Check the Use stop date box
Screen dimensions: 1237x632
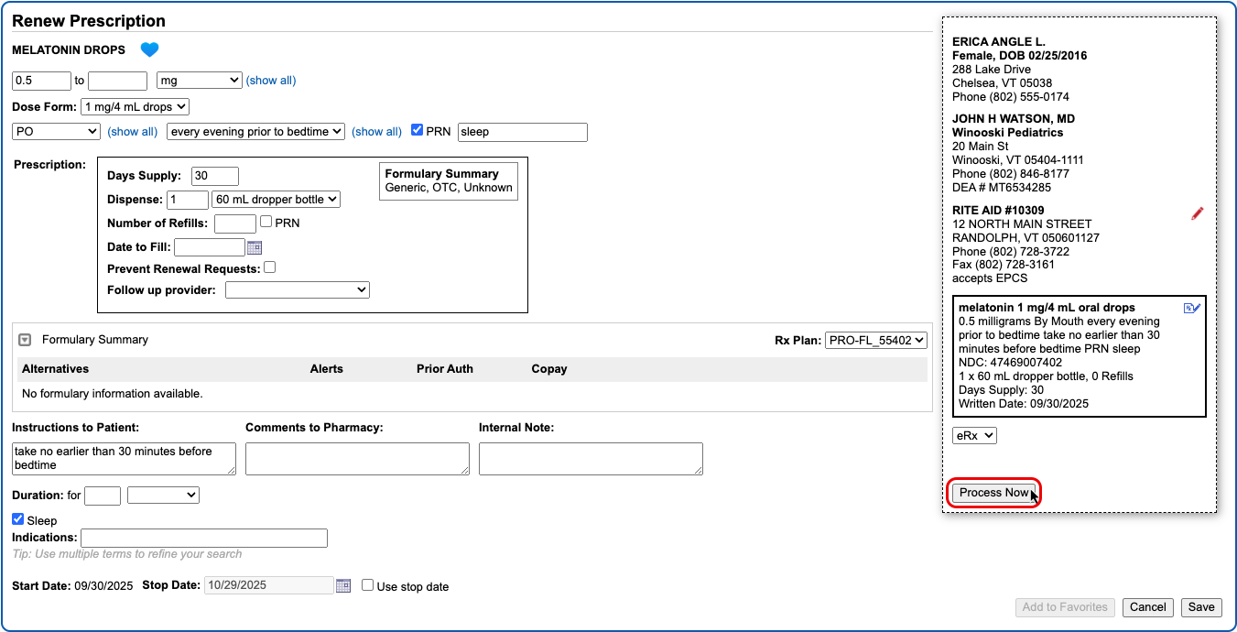367,585
